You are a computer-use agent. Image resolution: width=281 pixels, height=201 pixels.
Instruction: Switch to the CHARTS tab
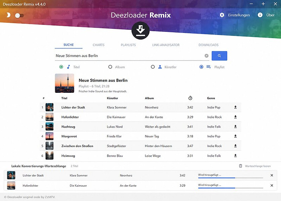tap(99, 45)
